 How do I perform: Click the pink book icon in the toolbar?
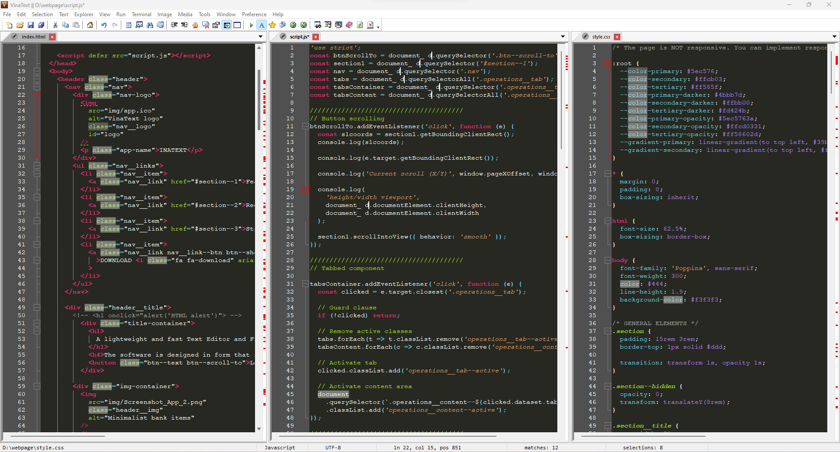[349, 25]
